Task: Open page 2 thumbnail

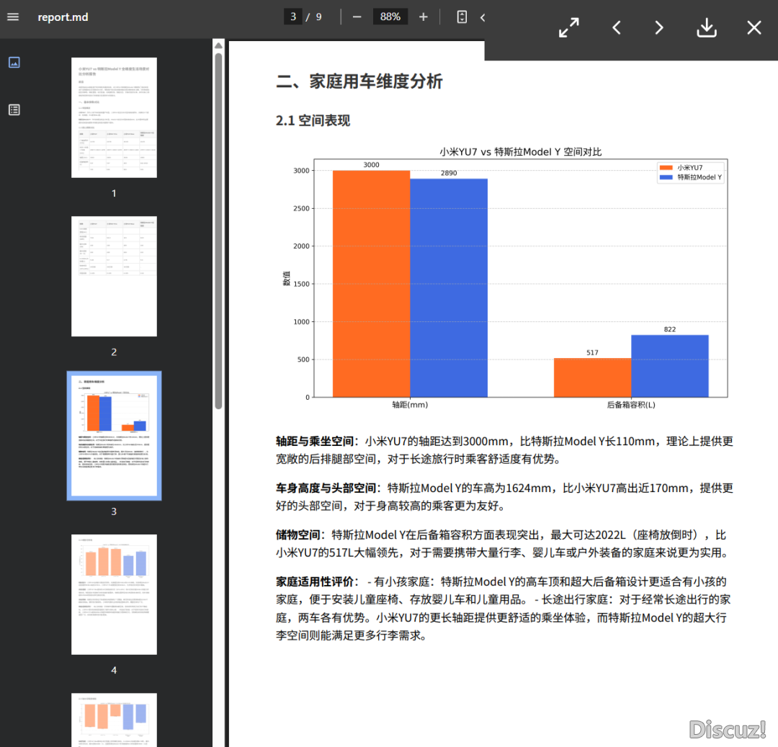Action: coord(114,276)
